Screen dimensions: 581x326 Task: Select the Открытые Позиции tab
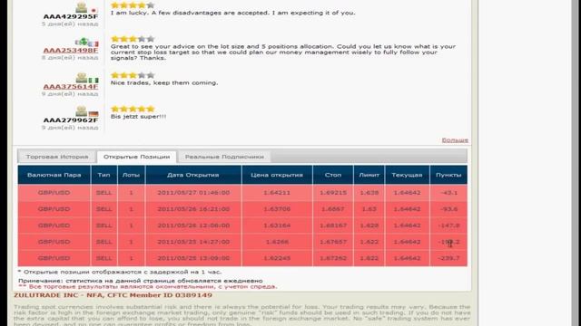point(137,157)
